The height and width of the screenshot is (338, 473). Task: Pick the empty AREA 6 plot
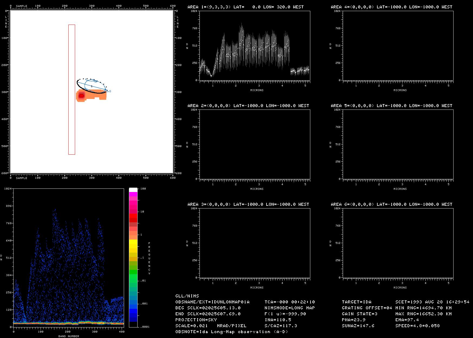point(398,243)
